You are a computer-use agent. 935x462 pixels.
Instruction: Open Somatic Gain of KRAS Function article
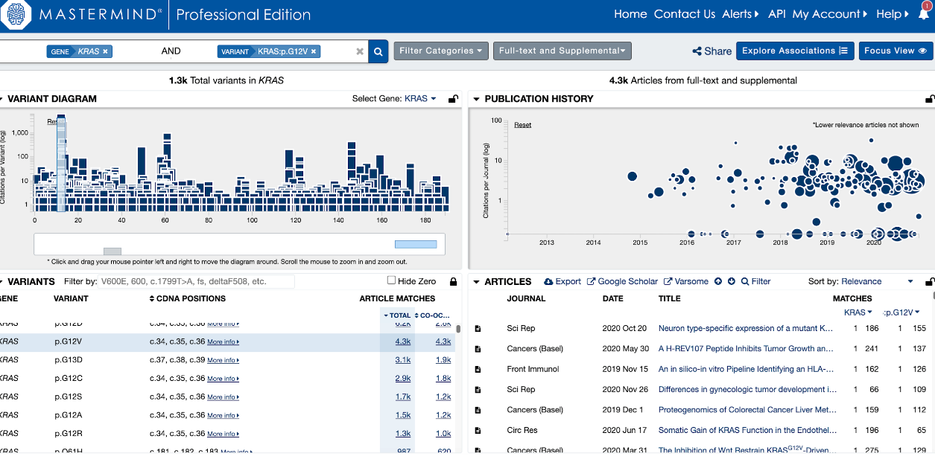point(746,430)
